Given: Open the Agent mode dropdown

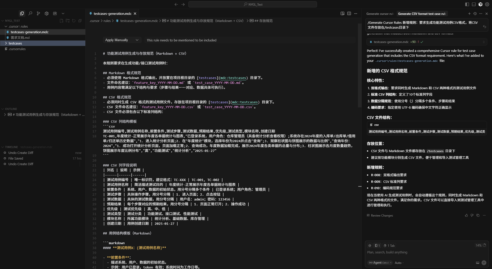Looking at the screenshot, I should pyautogui.click(x=380, y=263).
